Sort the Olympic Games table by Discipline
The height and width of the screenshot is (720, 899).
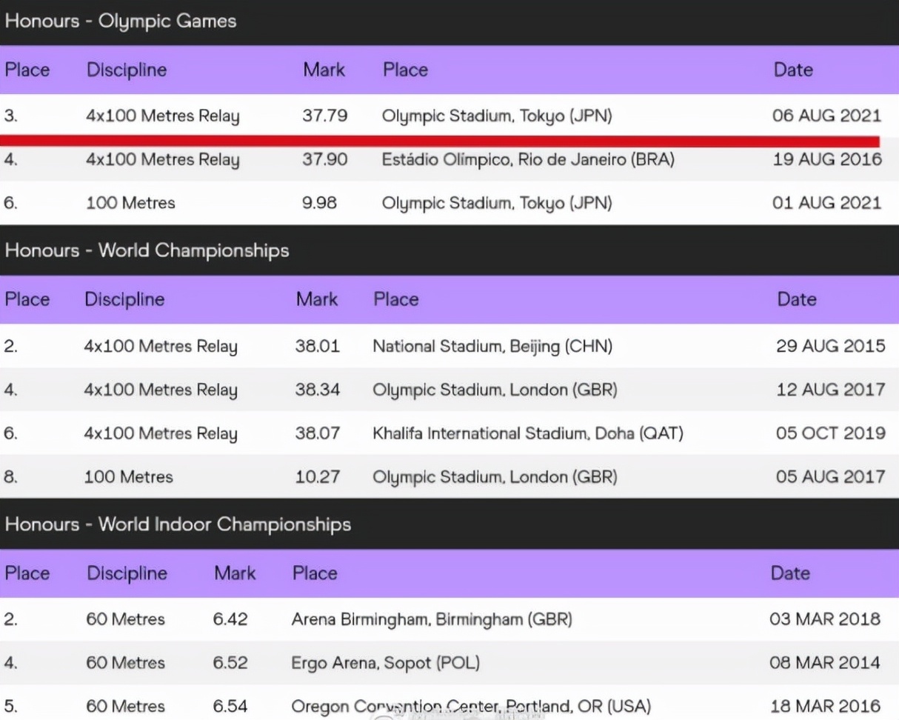click(127, 70)
